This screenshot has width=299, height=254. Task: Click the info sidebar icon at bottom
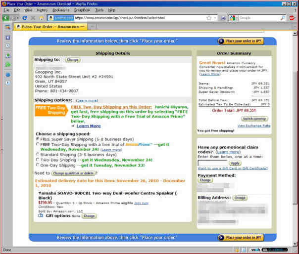coord(8,83)
